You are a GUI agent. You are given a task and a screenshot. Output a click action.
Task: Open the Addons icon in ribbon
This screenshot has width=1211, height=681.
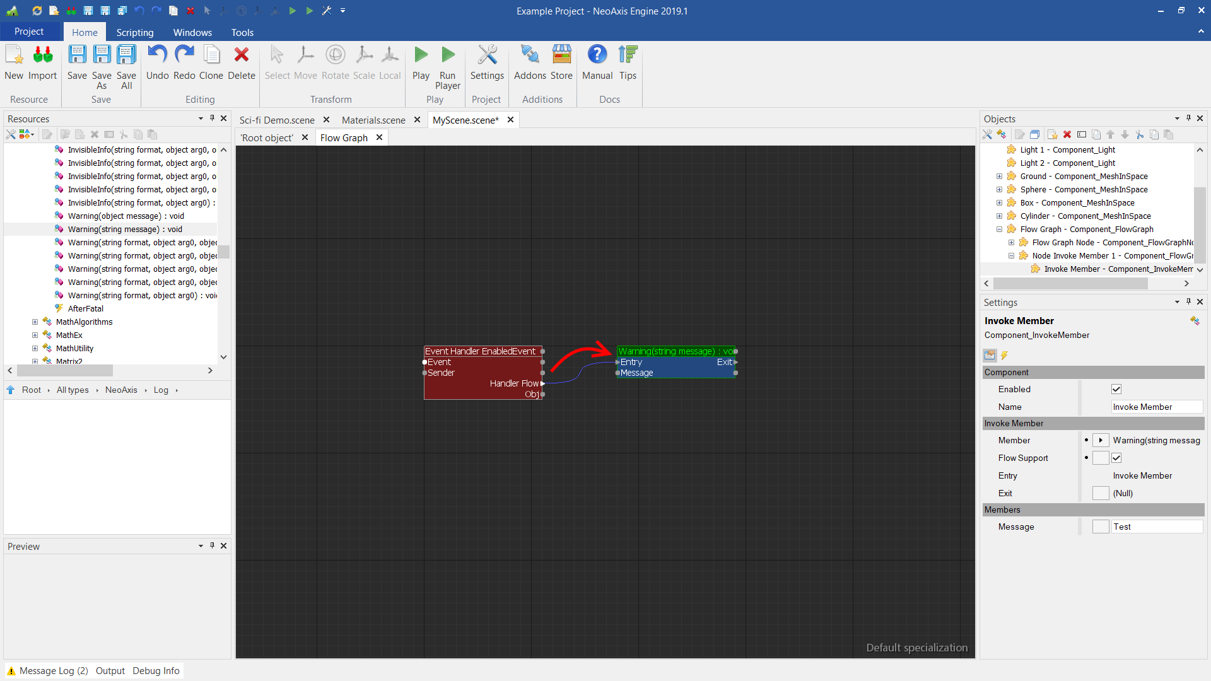pos(530,55)
